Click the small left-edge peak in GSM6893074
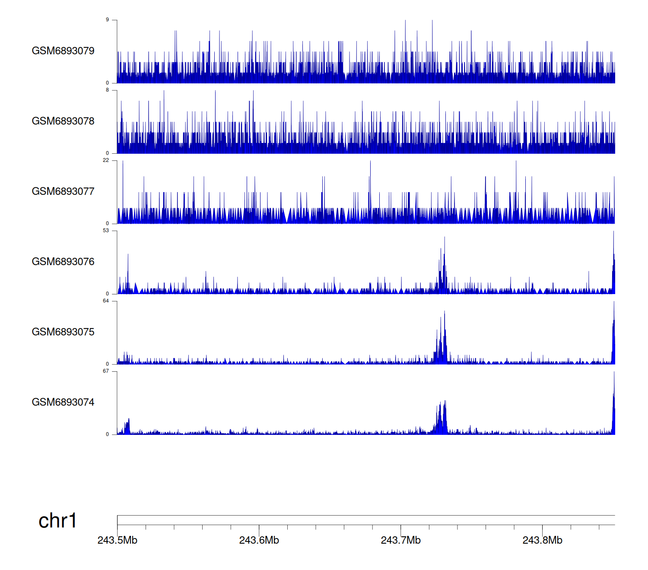 127,427
